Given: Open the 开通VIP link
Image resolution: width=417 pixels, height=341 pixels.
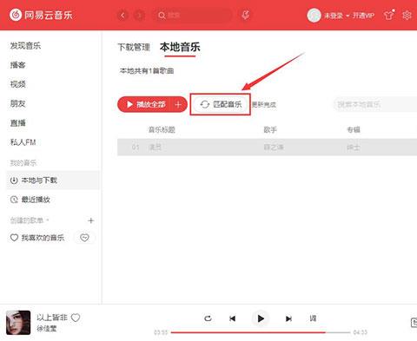Looking at the screenshot, I should pyautogui.click(x=363, y=16).
